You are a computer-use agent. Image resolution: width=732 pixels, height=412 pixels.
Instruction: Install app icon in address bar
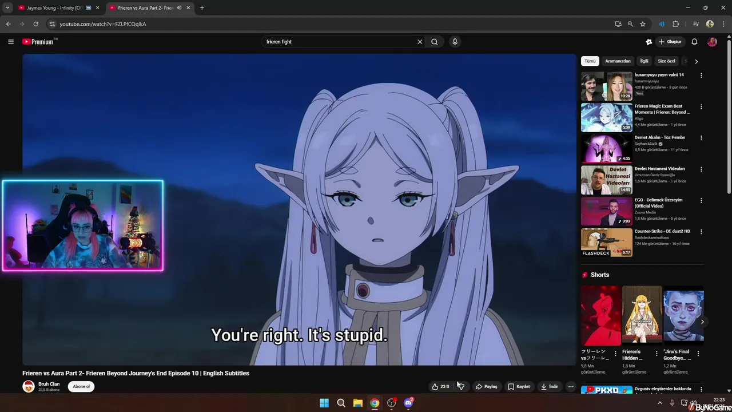(x=618, y=24)
